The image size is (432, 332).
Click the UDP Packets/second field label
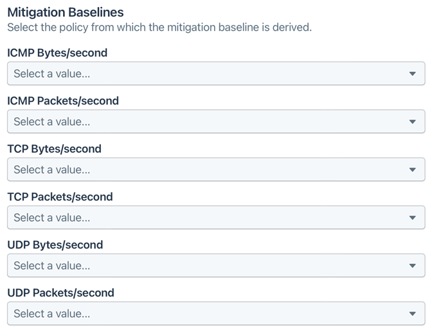(60, 293)
